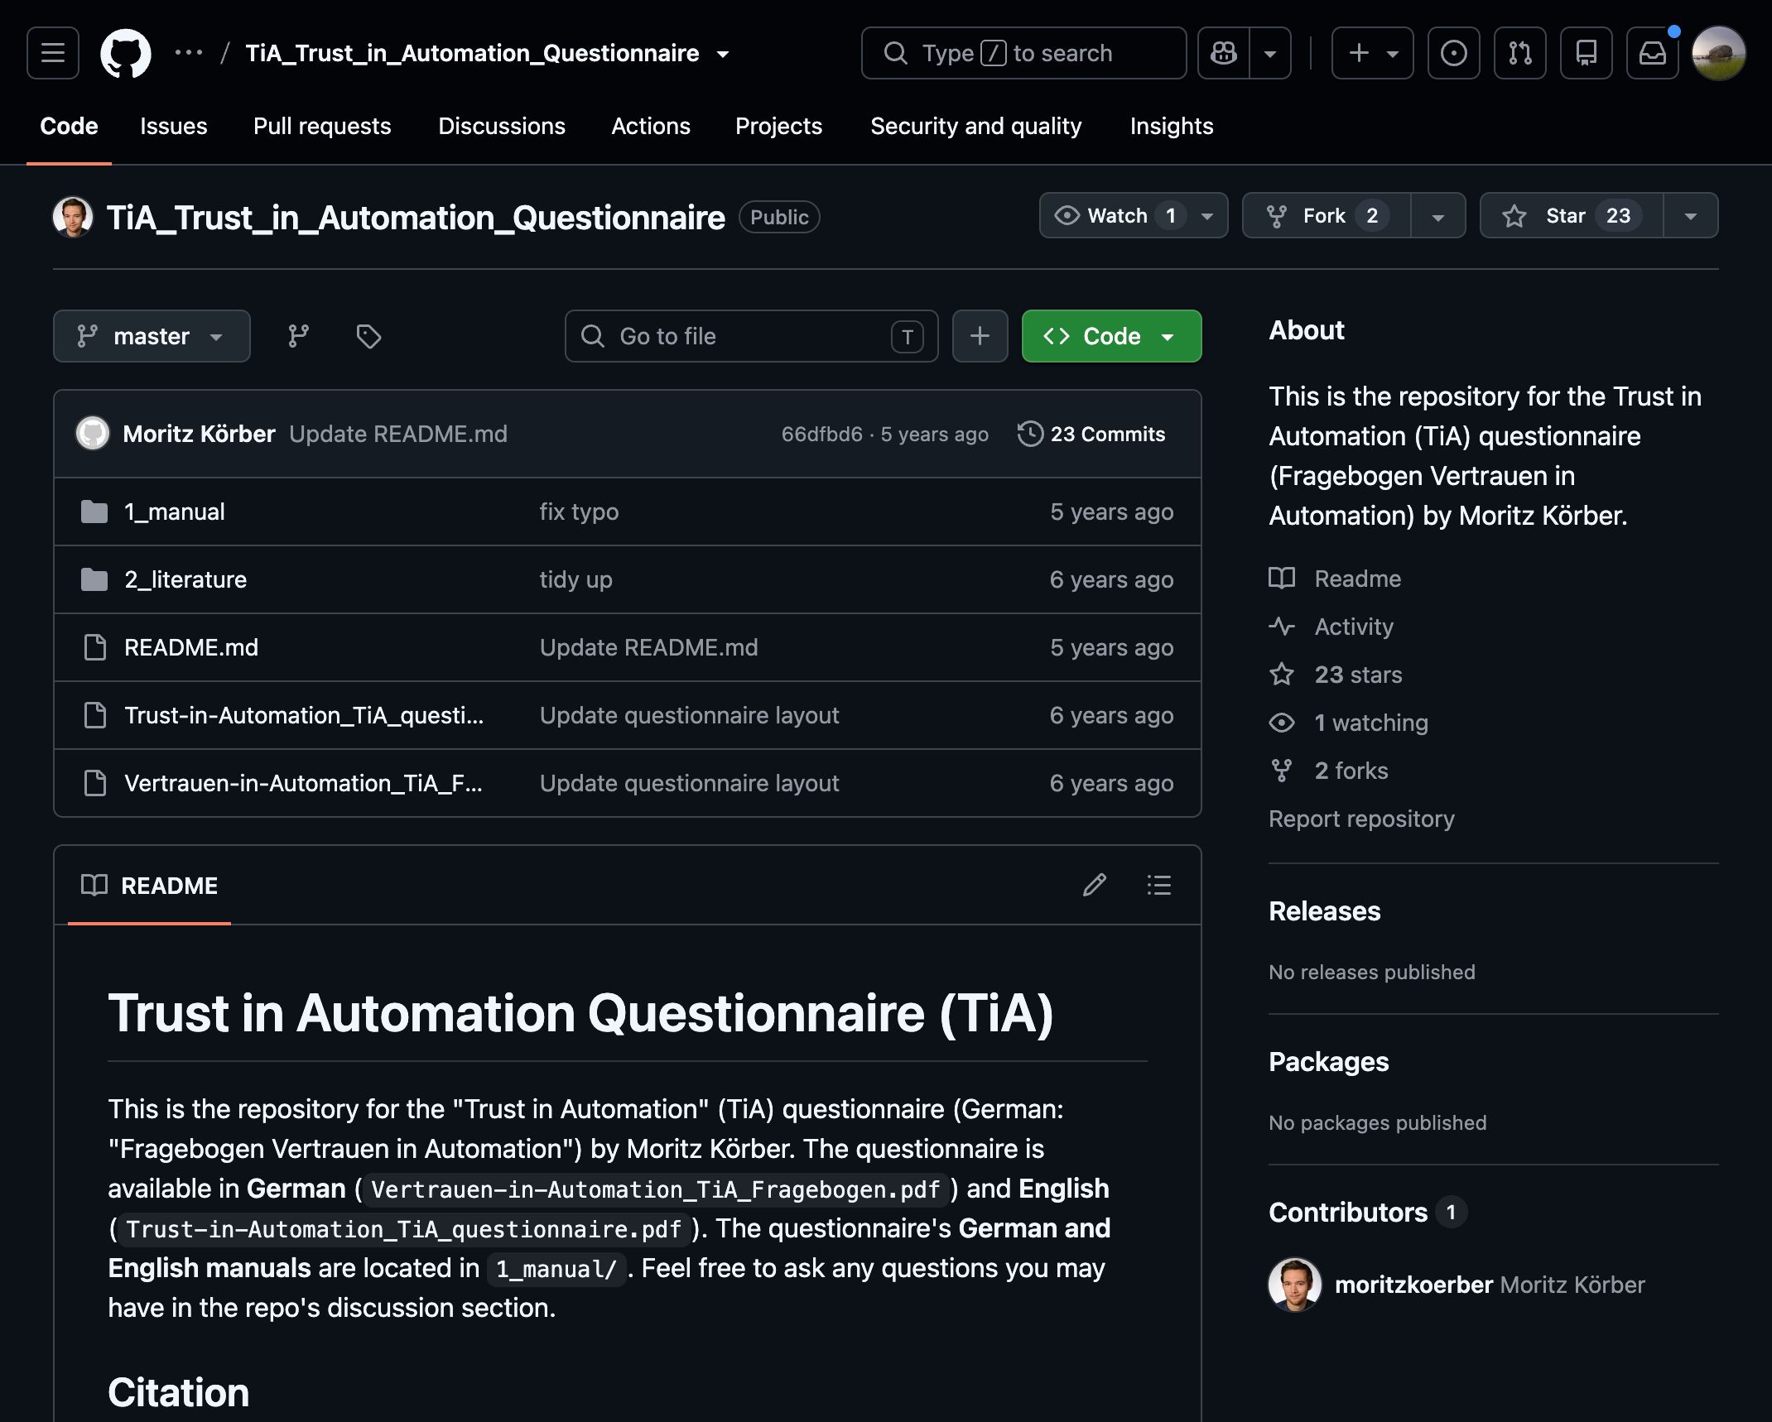
Task: Open the create new plus menu
Action: pos(1373,53)
